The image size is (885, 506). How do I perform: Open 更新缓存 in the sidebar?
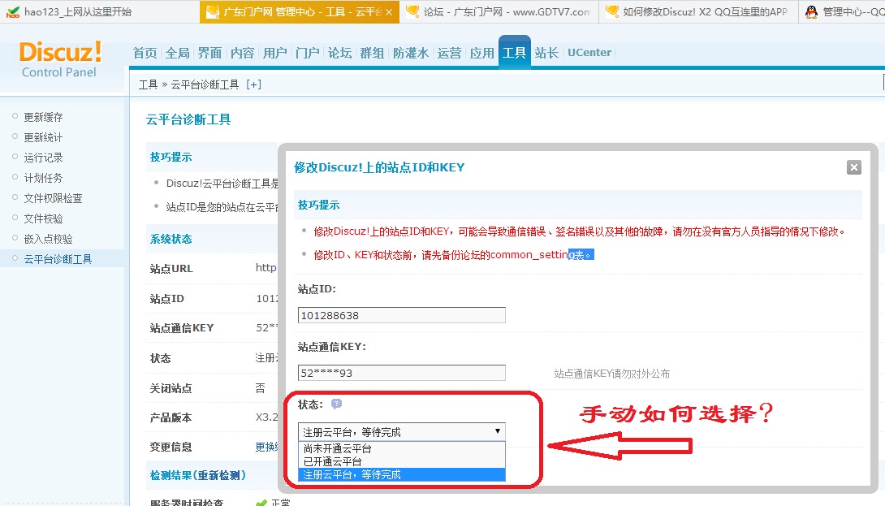44,117
